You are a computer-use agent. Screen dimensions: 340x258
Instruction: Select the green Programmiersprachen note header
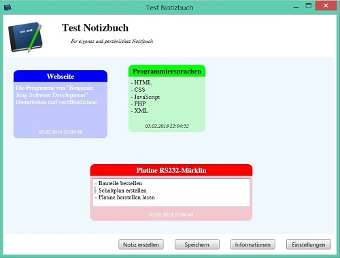click(167, 71)
